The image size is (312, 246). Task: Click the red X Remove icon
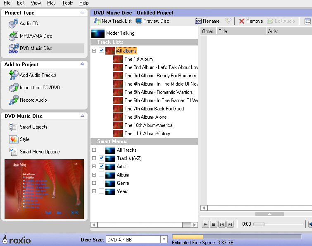tap(242, 21)
